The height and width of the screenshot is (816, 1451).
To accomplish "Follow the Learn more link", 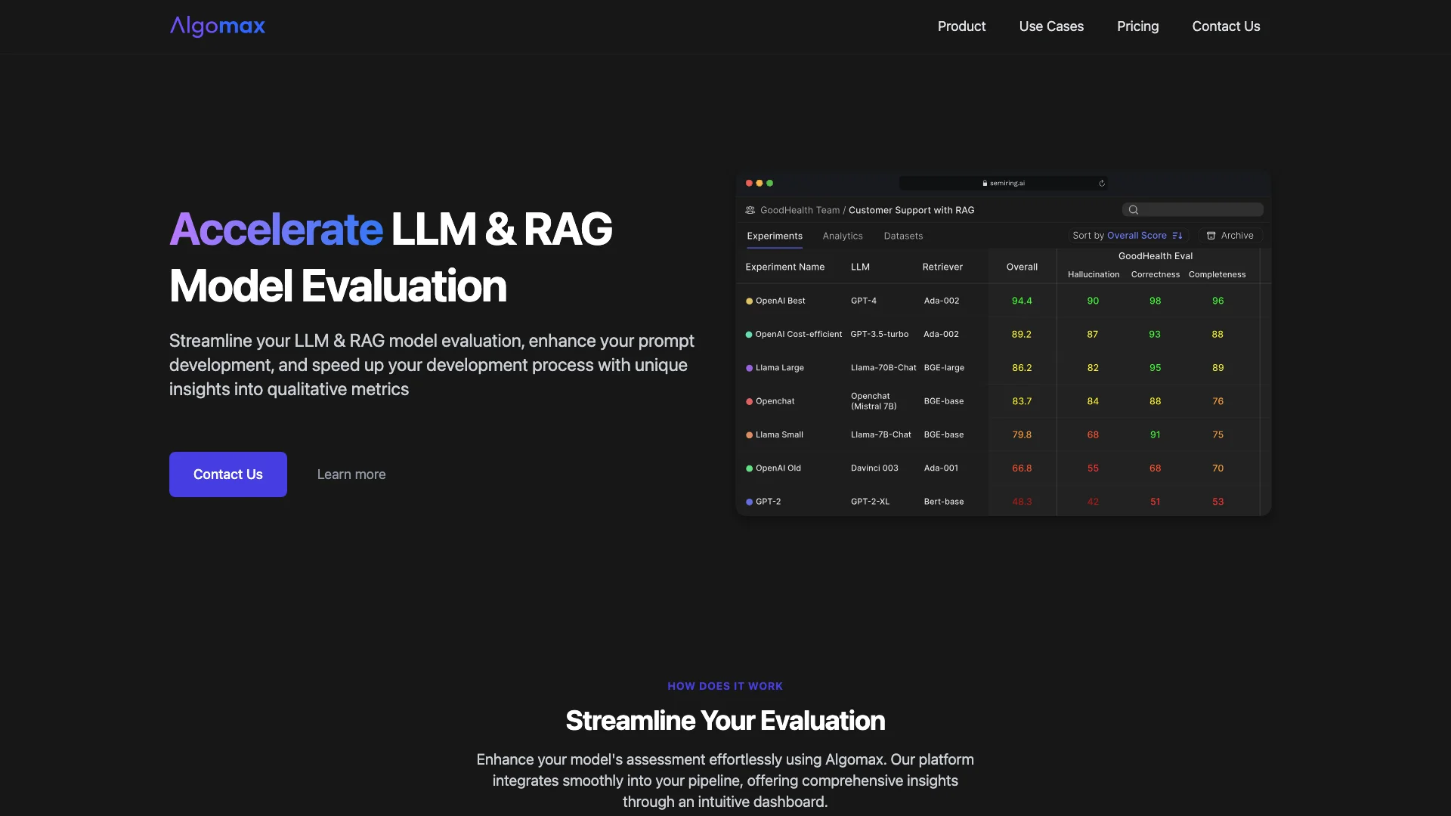I will [351, 474].
